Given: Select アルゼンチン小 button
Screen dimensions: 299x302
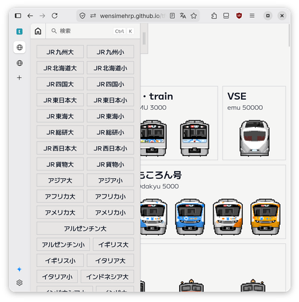Looking at the screenshot, I should [x=63, y=245].
